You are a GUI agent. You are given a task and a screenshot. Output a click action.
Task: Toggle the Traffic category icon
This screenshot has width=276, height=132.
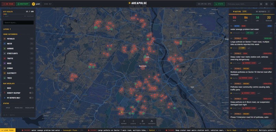[x=5, y=58]
